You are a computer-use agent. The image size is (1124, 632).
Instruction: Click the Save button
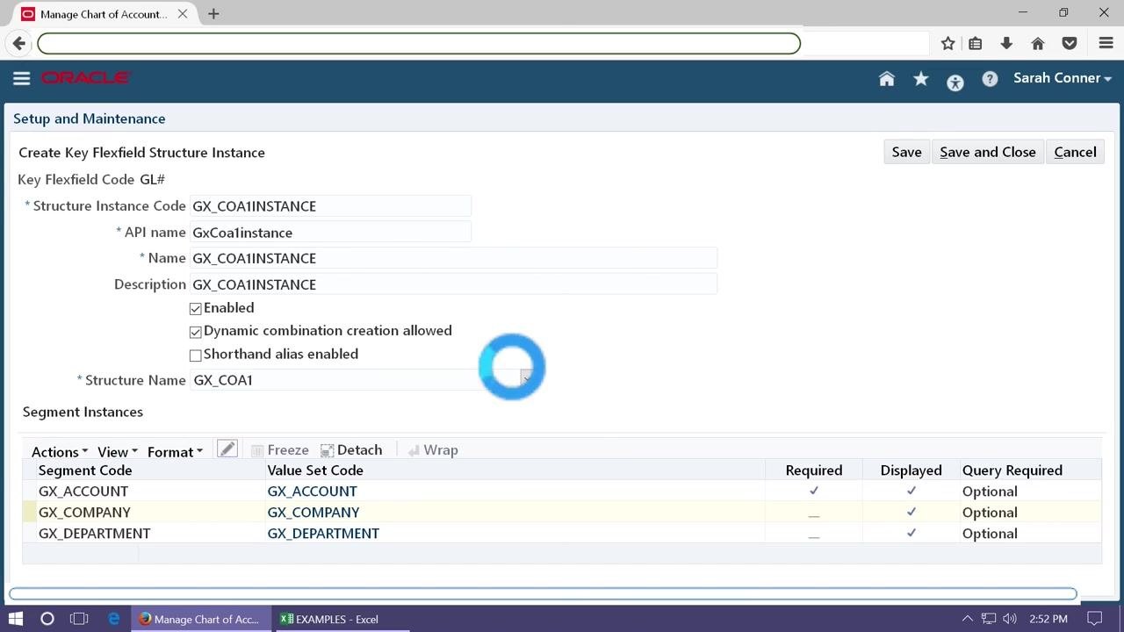[906, 152]
